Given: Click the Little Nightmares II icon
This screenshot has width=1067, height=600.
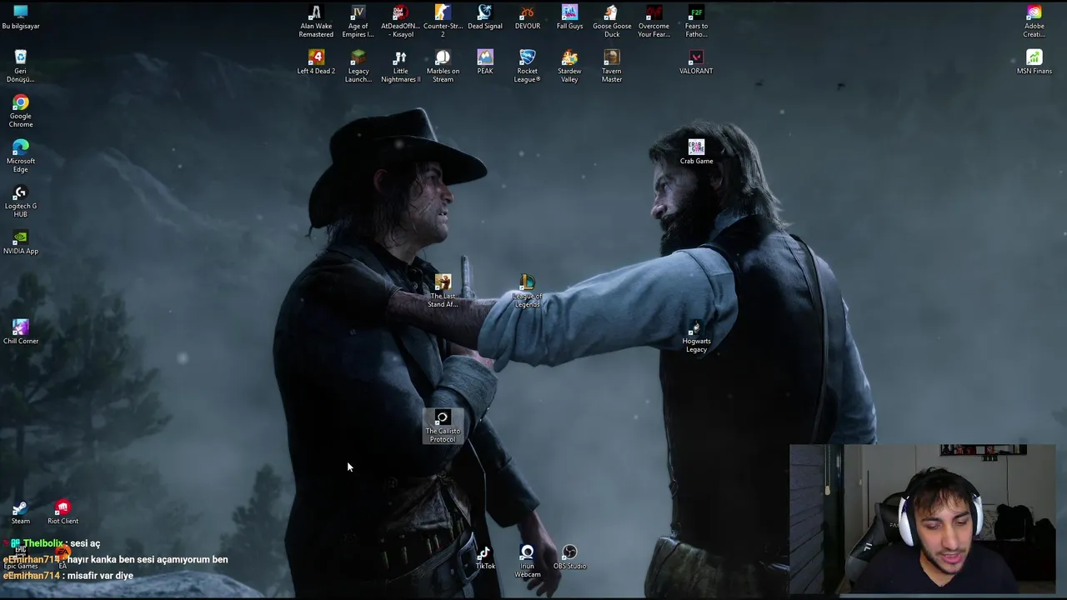Looking at the screenshot, I should (400, 67).
